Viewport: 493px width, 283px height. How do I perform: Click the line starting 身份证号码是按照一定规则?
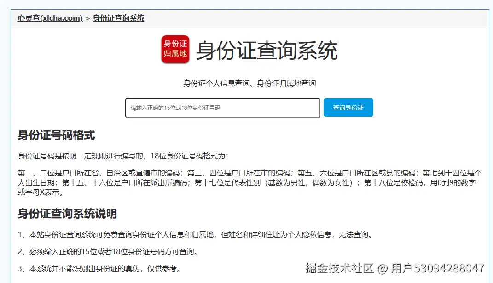pos(123,156)
